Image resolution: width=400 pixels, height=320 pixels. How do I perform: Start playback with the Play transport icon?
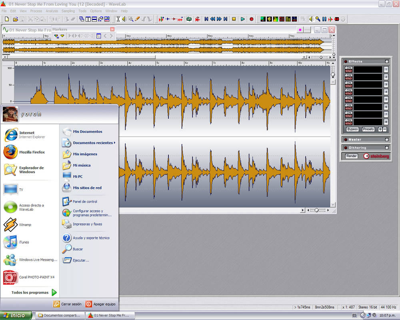(x=243, y=19)
